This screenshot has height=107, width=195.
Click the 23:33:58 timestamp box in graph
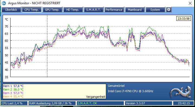pos(183,19)
